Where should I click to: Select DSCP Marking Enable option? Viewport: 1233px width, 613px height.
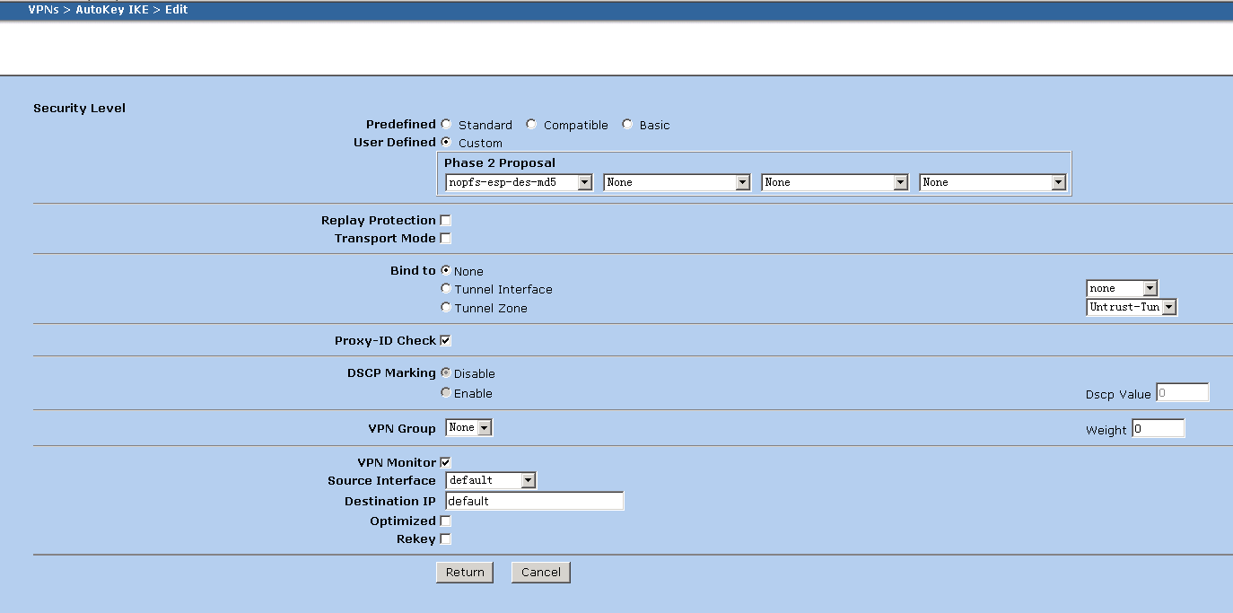[x=446, y=392]
